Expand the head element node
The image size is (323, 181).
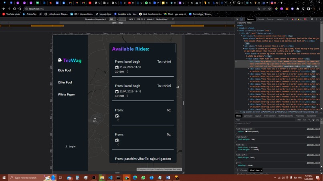pos(238,28)
